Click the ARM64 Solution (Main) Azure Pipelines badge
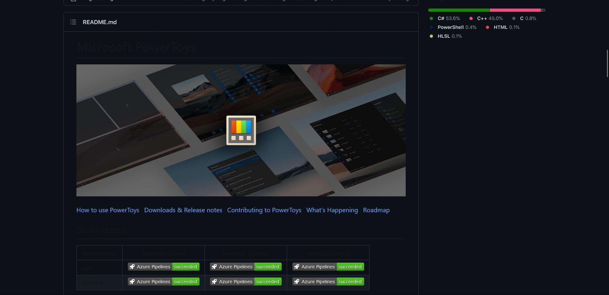Image resolution: width=609 pixels, height=295 pixels. click(x=163, y=281)
